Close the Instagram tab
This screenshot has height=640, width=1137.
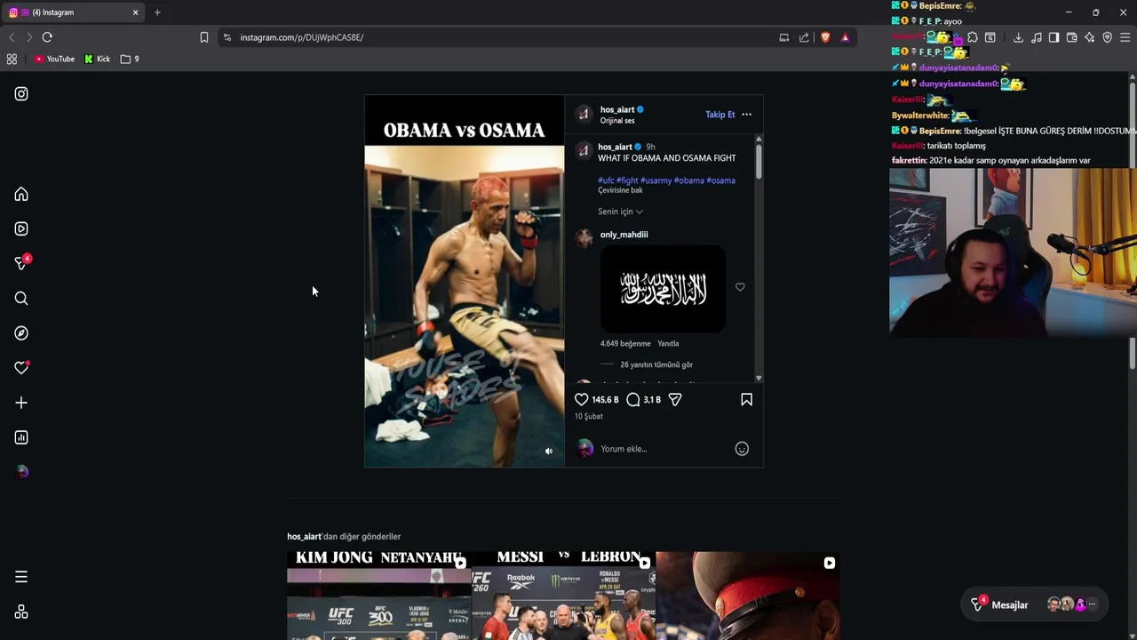(x=135, y=12)
